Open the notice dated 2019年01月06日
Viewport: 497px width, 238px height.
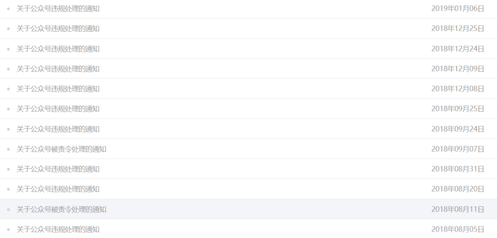pos(58,9)
